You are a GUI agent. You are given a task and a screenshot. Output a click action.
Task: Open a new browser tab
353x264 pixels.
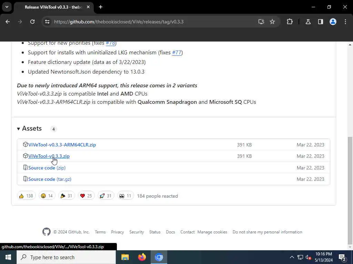[x=101, y=7]
